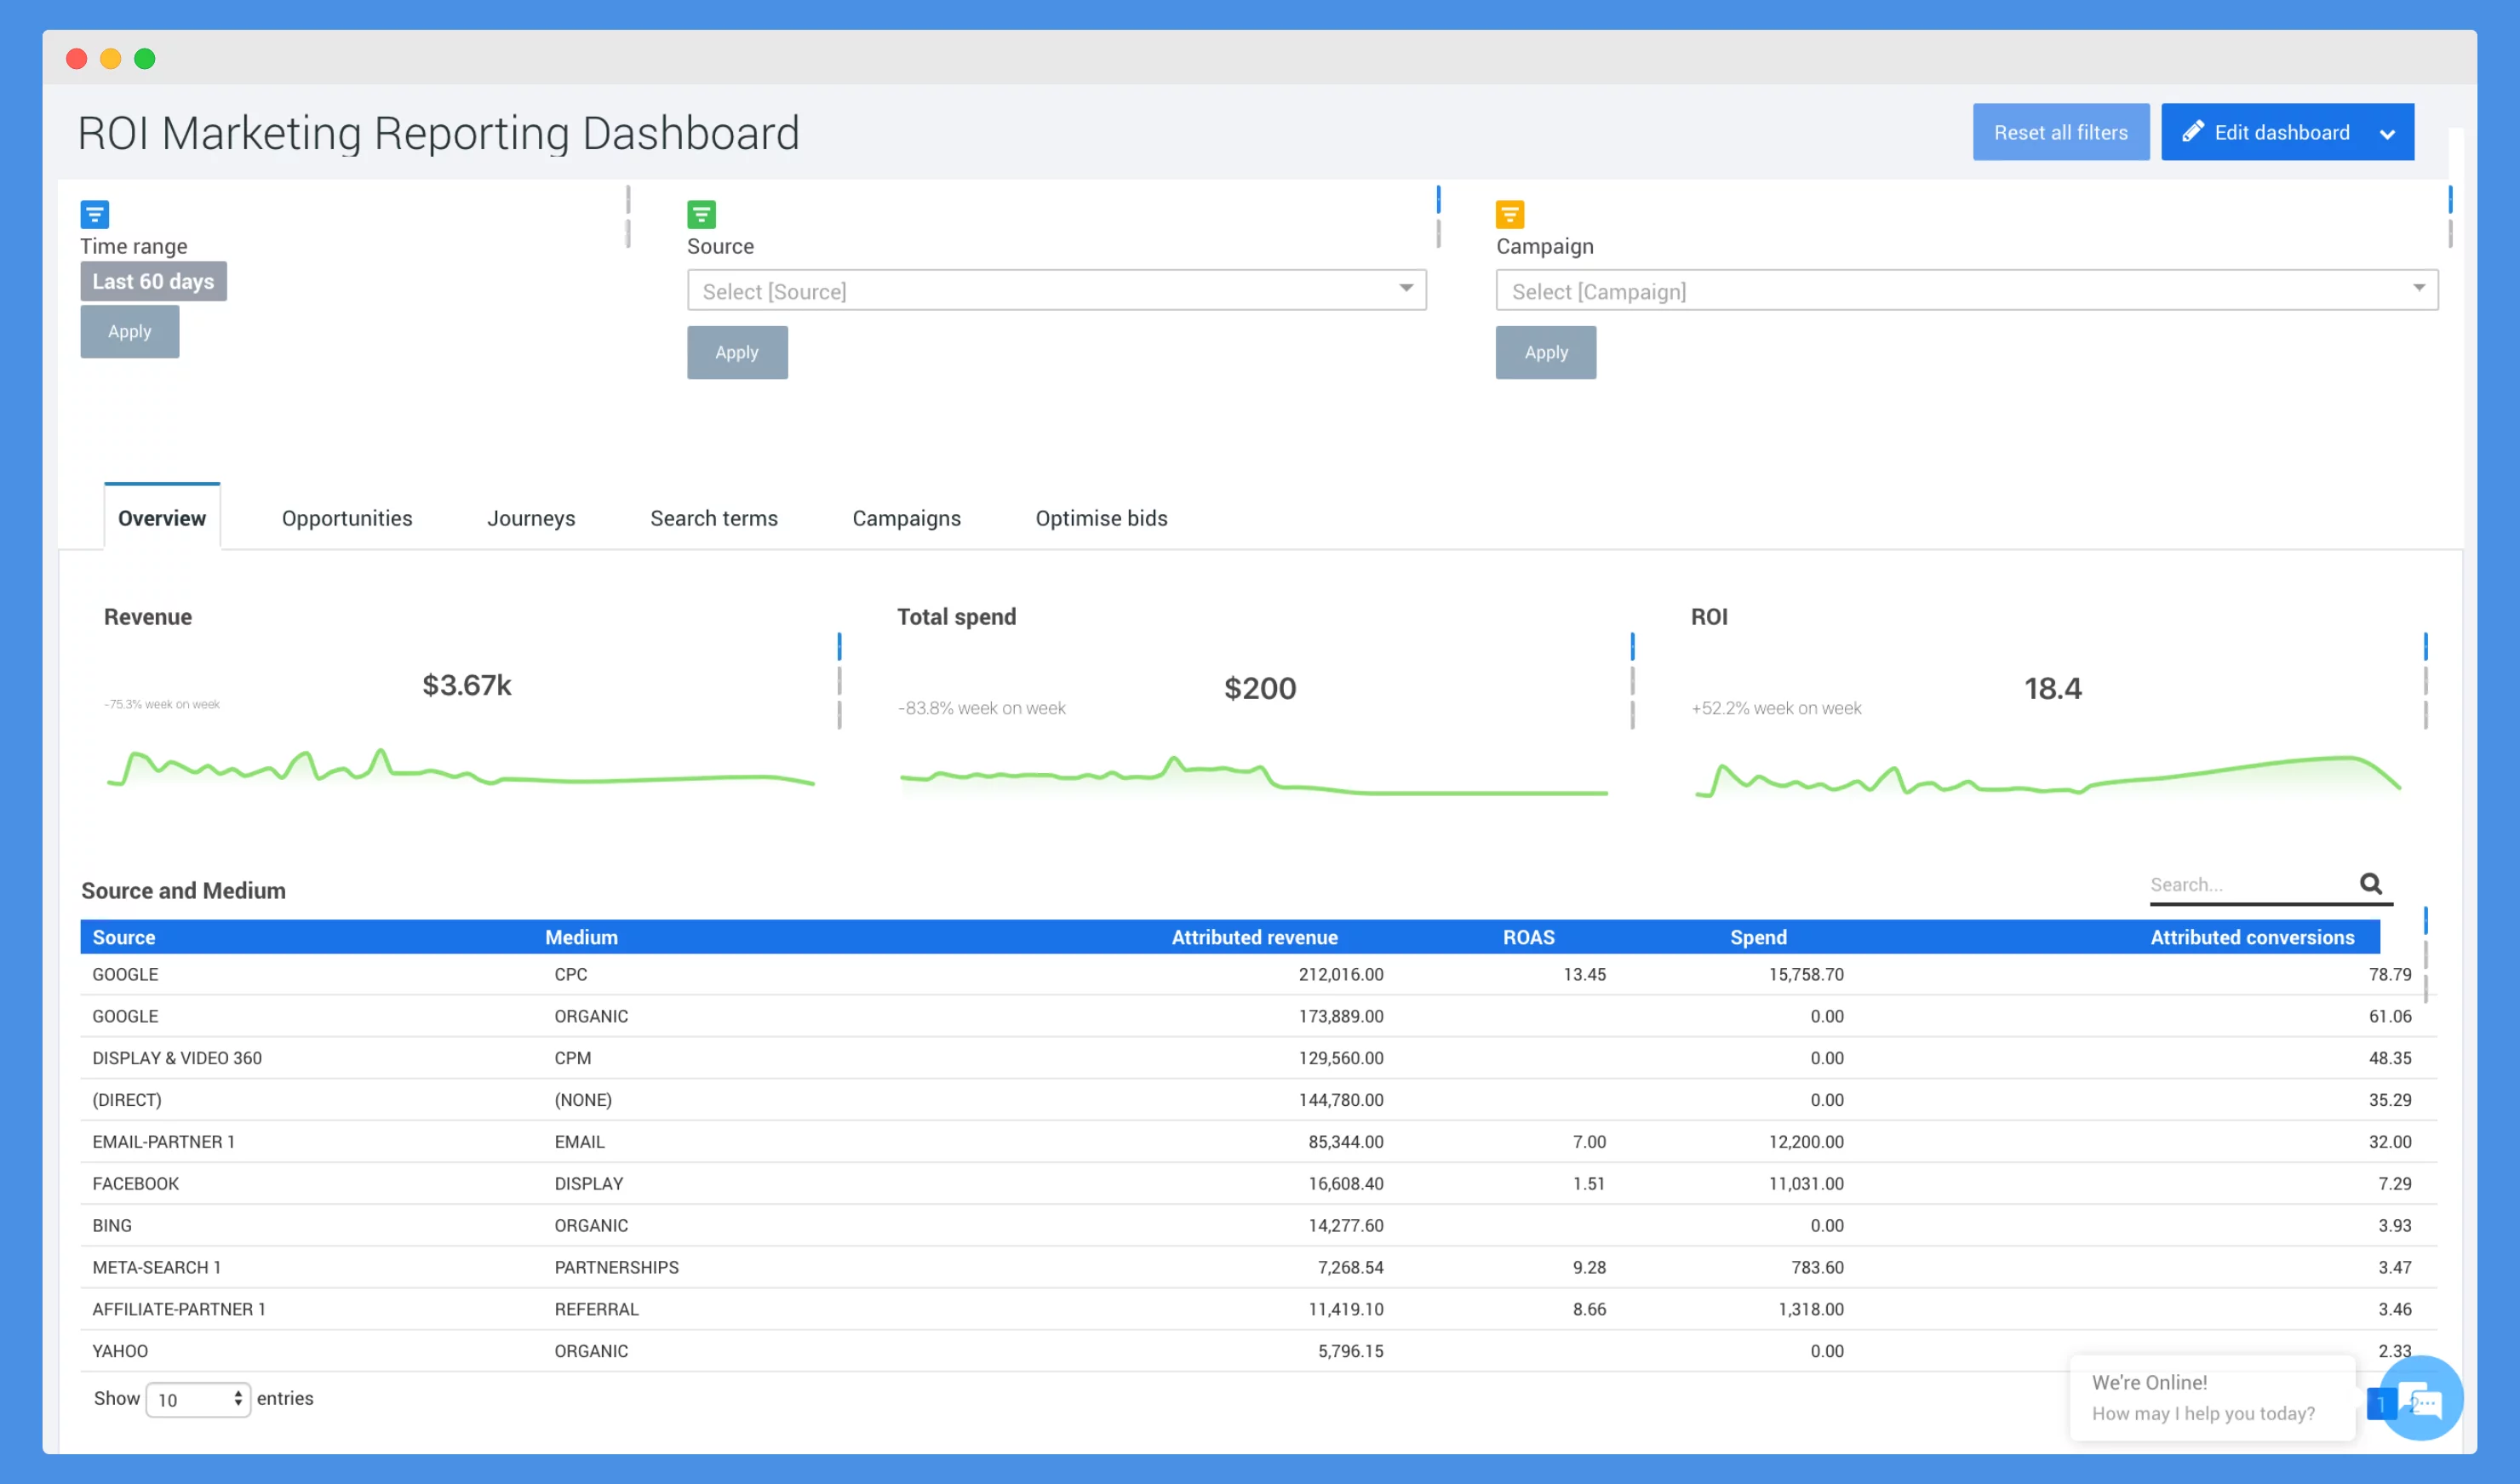The image size is (2520, 1484).
Task: Switch to the Opportunities tab
Action: tap(347, 518)
